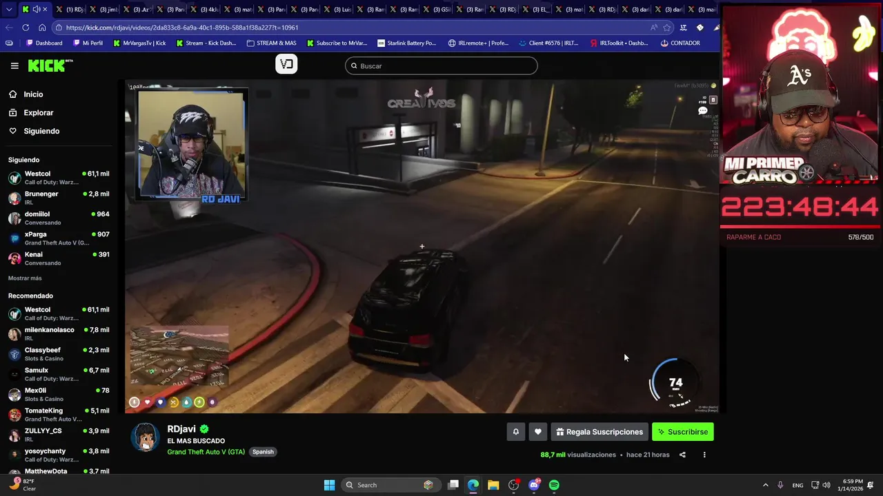Screen dimensions: 883x496
Task: Add page to favorites star
Action: point(667,28)
